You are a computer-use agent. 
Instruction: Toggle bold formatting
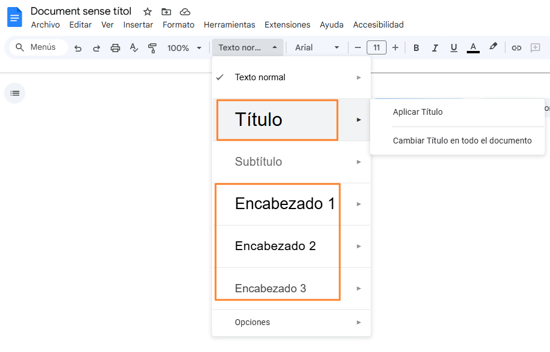pyautogui.click(x=416, y=47)
